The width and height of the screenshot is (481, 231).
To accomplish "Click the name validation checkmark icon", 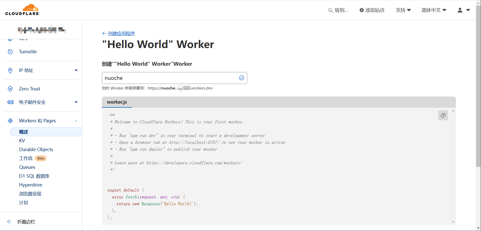I will (242, 78).
